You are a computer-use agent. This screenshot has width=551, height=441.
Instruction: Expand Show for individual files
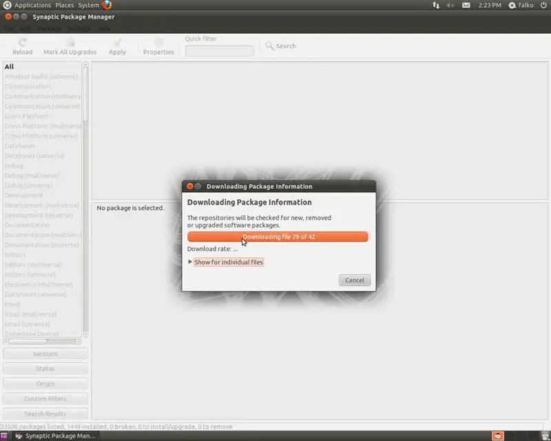226,262
